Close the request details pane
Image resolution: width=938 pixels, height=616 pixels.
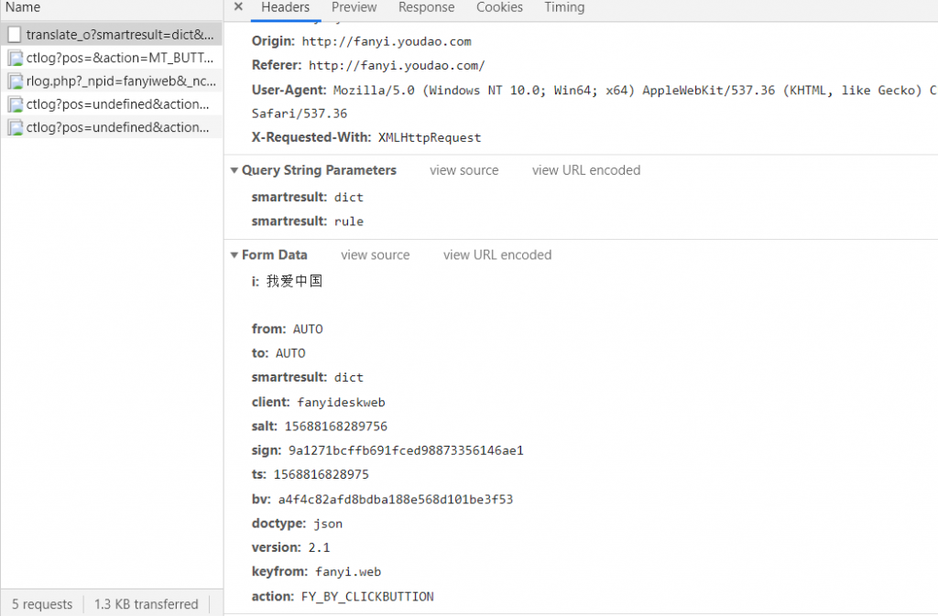238,7
